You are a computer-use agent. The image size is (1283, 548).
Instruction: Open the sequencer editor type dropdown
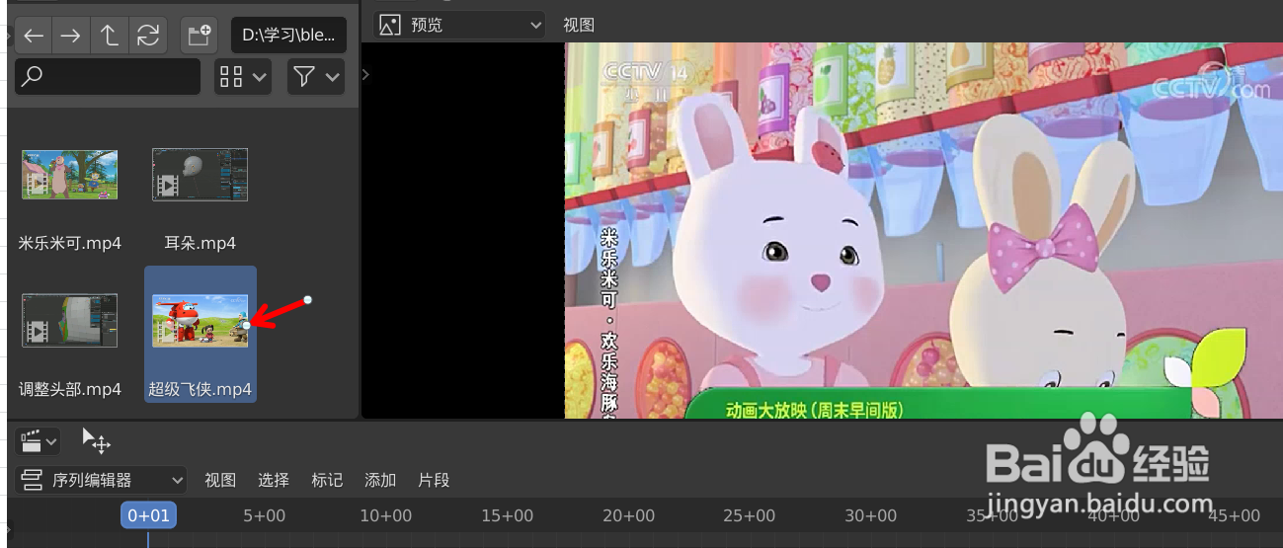(39, 440)
